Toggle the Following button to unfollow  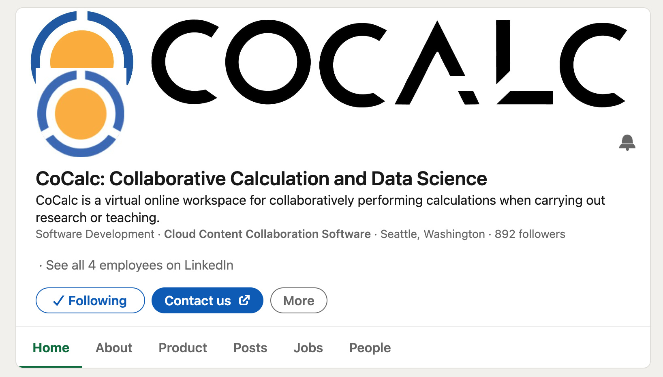point(90,300)
